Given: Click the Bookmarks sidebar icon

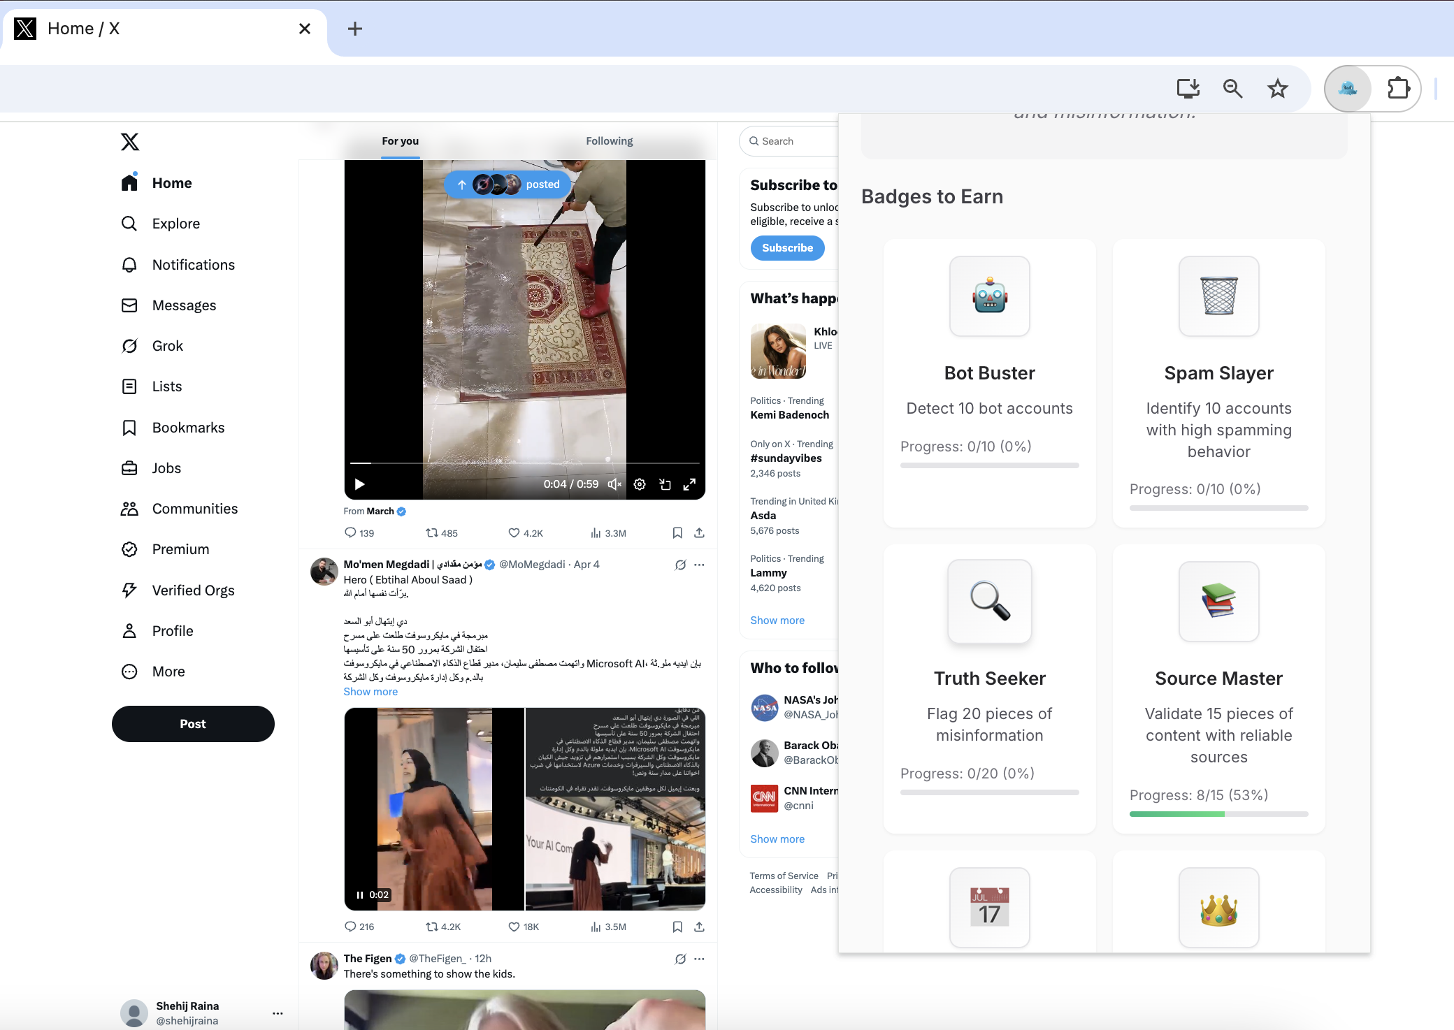Looking at the screenshot, I should pyautogui.click(x=129, y=428).
